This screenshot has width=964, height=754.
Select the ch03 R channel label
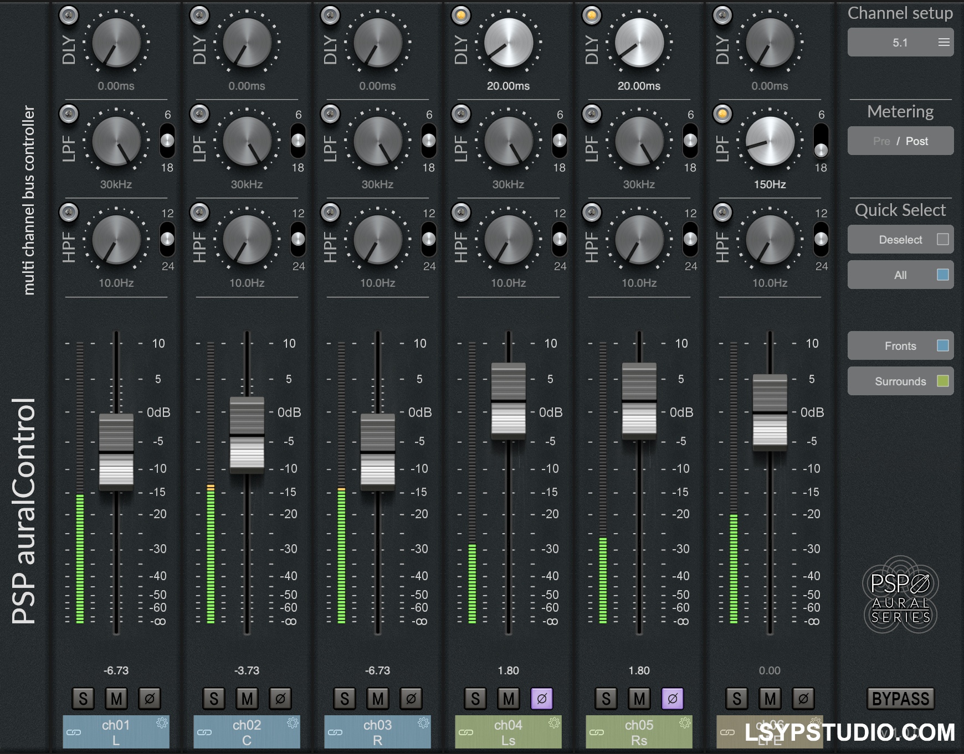(x=378, y=732)
